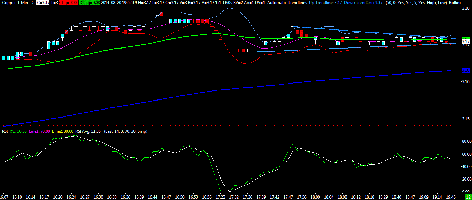
Task: Click the L=3.17 low value
Action: point(158,2)
